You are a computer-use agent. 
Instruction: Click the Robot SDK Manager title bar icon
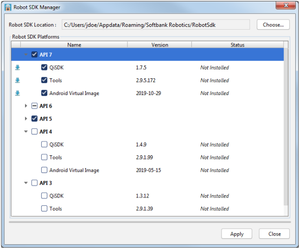click(x=8, y=7)
